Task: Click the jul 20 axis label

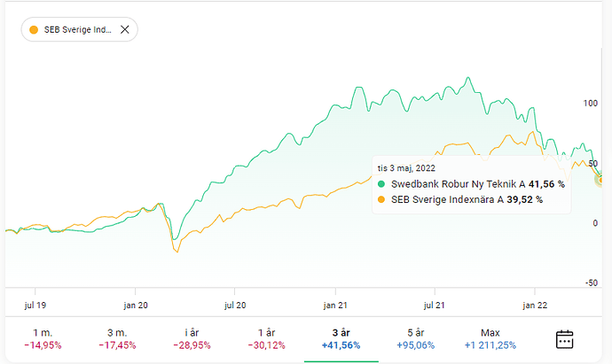Action: point(235,306)
